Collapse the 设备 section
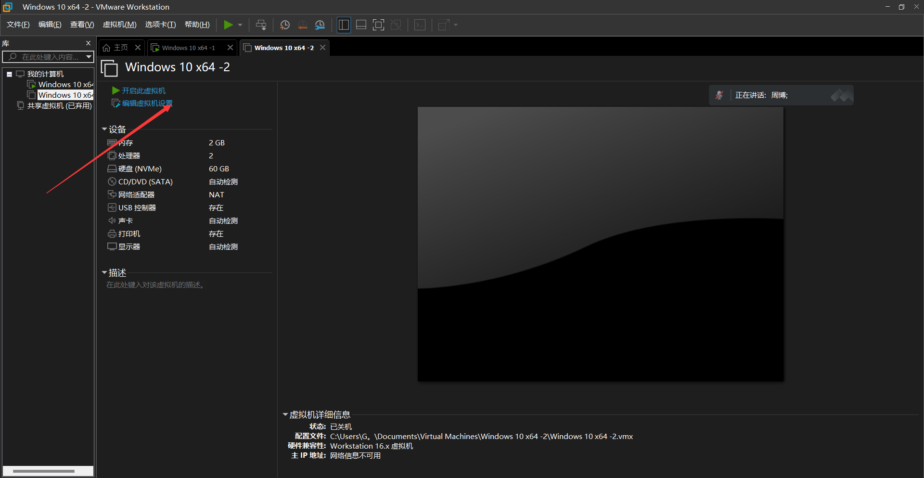Image resolution: width=924 pixels, height=478 pixels. coord(104,129)
